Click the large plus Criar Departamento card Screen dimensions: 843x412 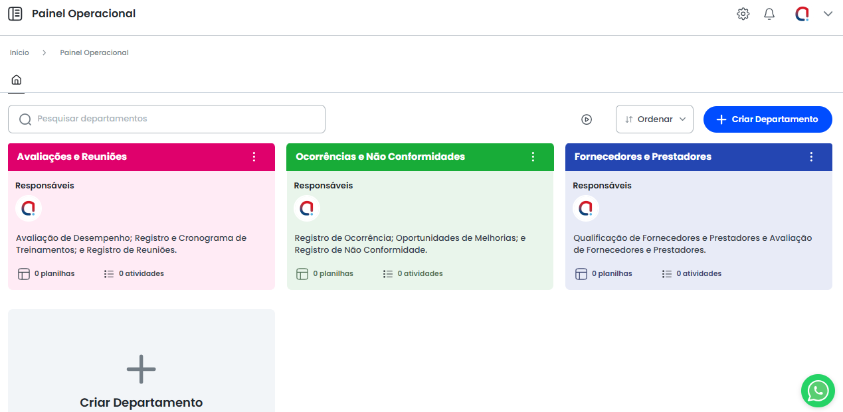(x=141, y=372)
